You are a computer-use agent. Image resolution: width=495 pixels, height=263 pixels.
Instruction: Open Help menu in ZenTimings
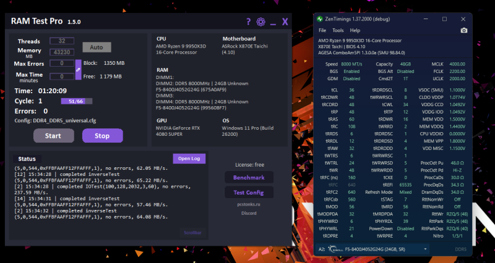point(355,30)
